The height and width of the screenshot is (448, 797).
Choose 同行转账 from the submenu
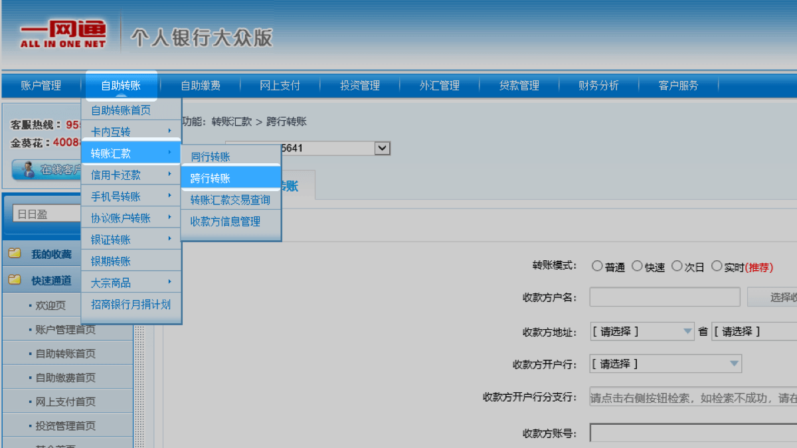point(211,157)
